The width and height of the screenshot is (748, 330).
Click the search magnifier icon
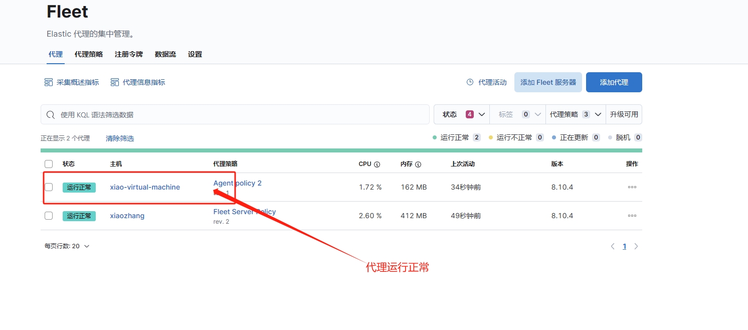[x=51, y=115]
